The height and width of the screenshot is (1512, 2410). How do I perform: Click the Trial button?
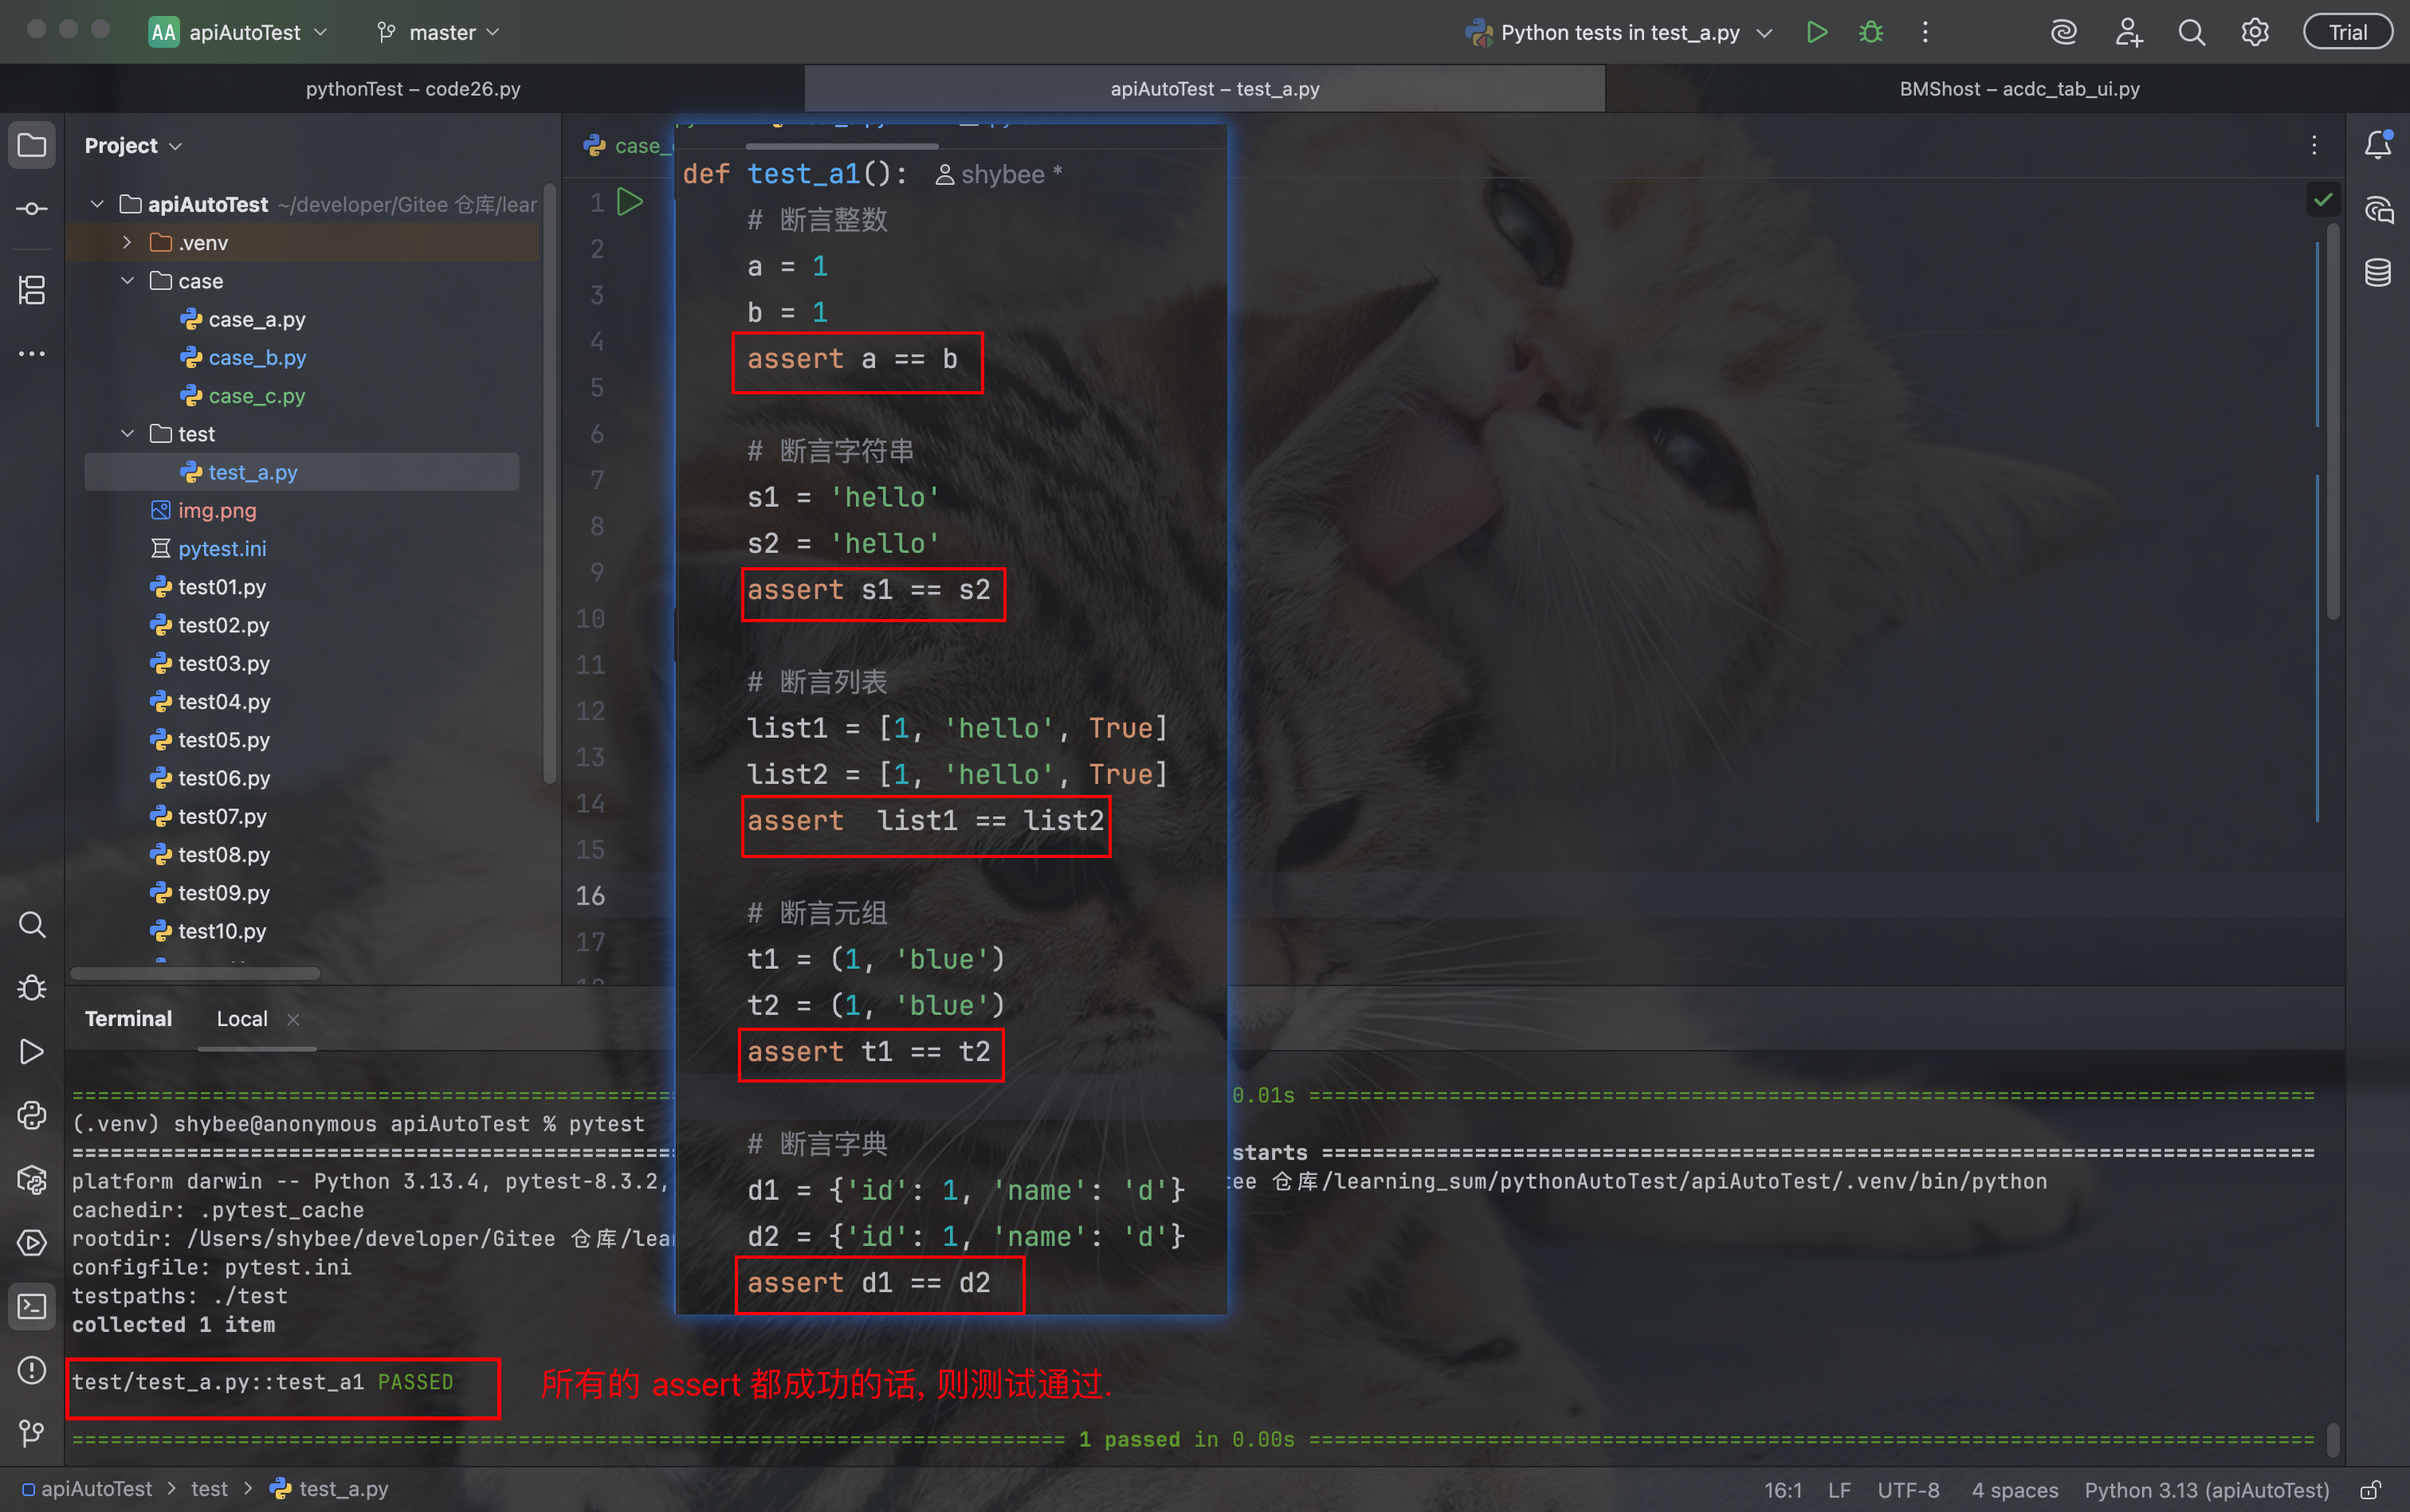pyautogui.click(x=2347, y=32)
